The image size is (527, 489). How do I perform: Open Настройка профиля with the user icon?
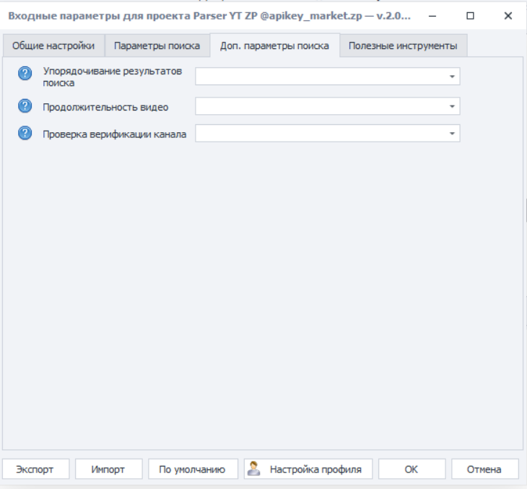point(308,469)
